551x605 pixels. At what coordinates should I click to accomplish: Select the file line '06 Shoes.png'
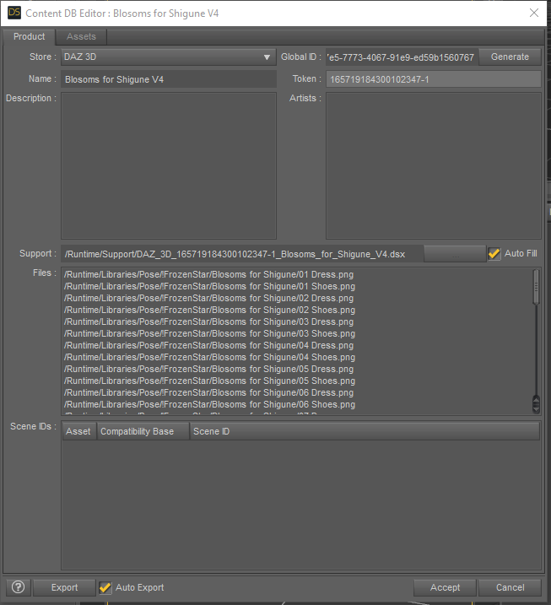pyautogui.click(x=209, y=404)
